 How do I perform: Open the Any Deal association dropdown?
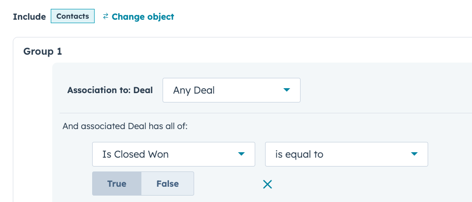pos(231,90)
